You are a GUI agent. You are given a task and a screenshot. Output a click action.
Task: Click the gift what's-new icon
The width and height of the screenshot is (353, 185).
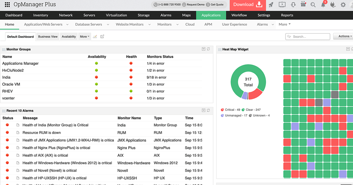coord(303,5)
